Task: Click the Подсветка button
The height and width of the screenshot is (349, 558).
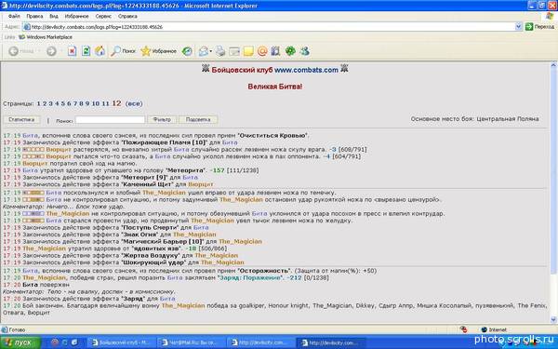Action: tap(198, 120)
